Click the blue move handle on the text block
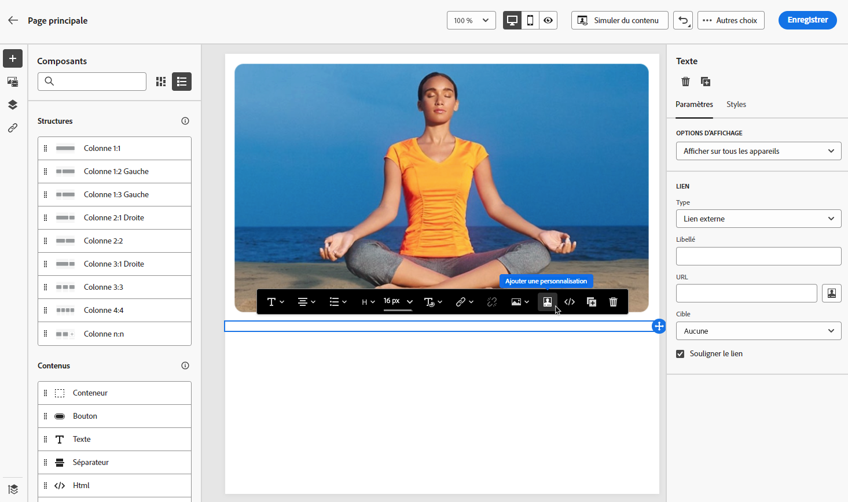Screen dimensions: 848x502 click(659, 326)
